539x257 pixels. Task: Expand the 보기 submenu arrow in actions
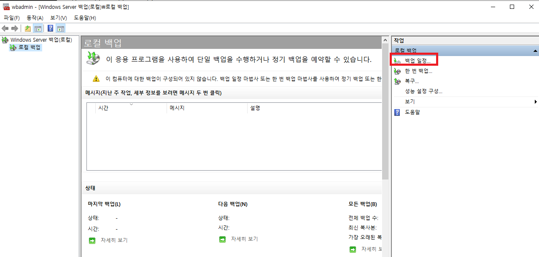point(536,102)
